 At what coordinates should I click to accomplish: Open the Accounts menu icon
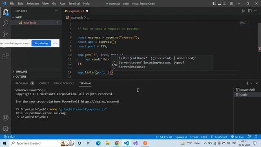coord(5,118)
